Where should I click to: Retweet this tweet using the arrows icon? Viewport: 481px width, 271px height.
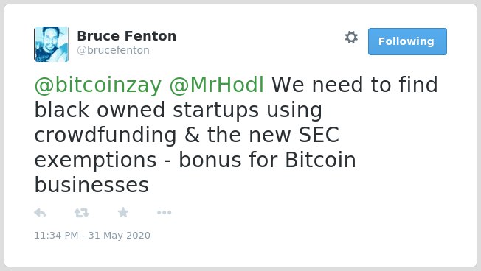pyautogui.click(x=82, y=213)
